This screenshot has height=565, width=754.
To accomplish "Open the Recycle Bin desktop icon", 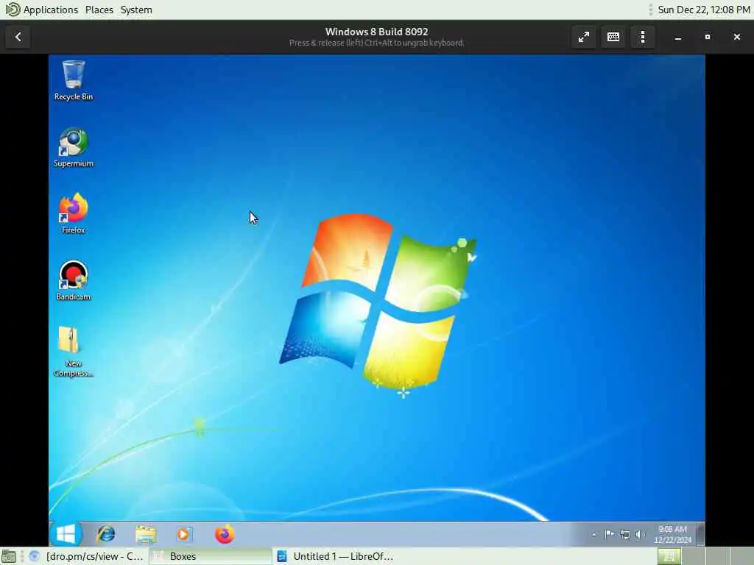I will coord(73,80).
